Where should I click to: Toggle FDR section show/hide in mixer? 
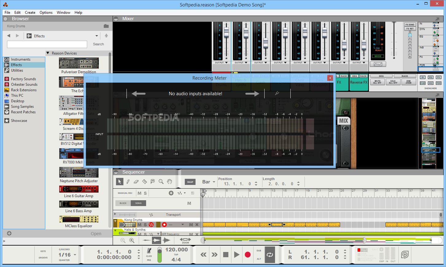[x=439, y=83]
